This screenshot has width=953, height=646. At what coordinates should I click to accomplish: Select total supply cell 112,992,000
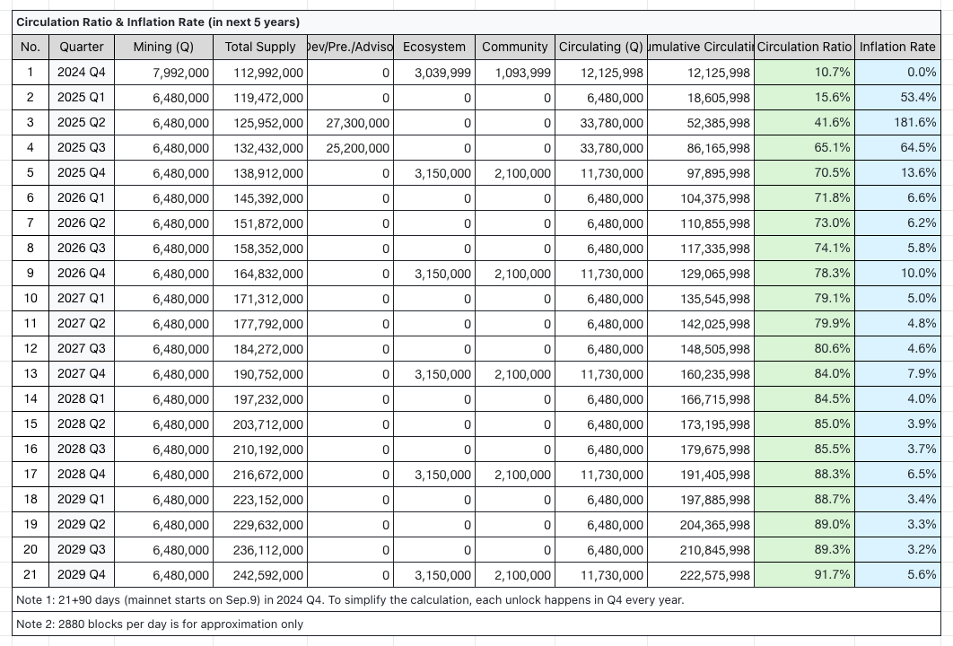[x=260, y=73]
